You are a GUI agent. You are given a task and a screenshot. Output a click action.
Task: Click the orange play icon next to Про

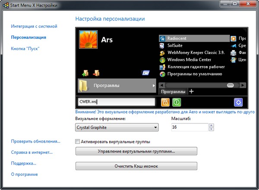[x=233, y=38]
